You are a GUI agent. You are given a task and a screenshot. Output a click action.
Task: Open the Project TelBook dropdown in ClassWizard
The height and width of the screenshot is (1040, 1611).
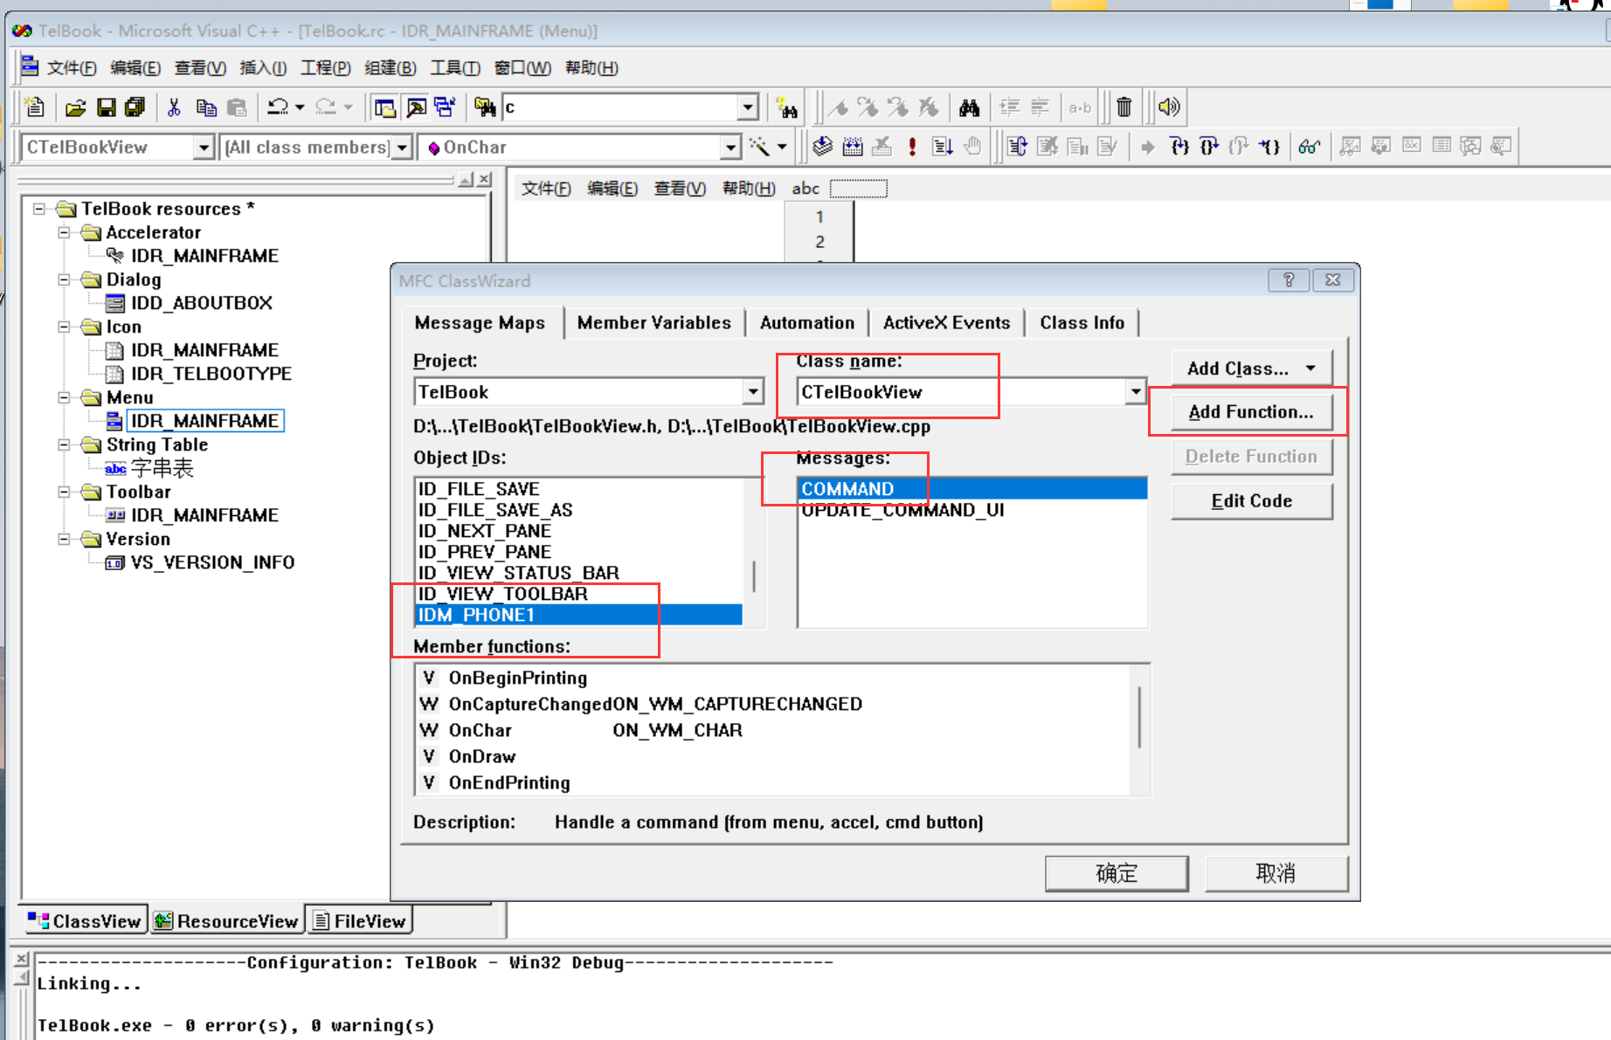click(x=753, y=392)
